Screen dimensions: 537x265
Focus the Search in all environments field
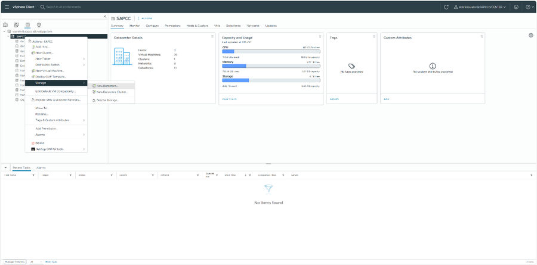pyautogui.click(x=63, y=7)
